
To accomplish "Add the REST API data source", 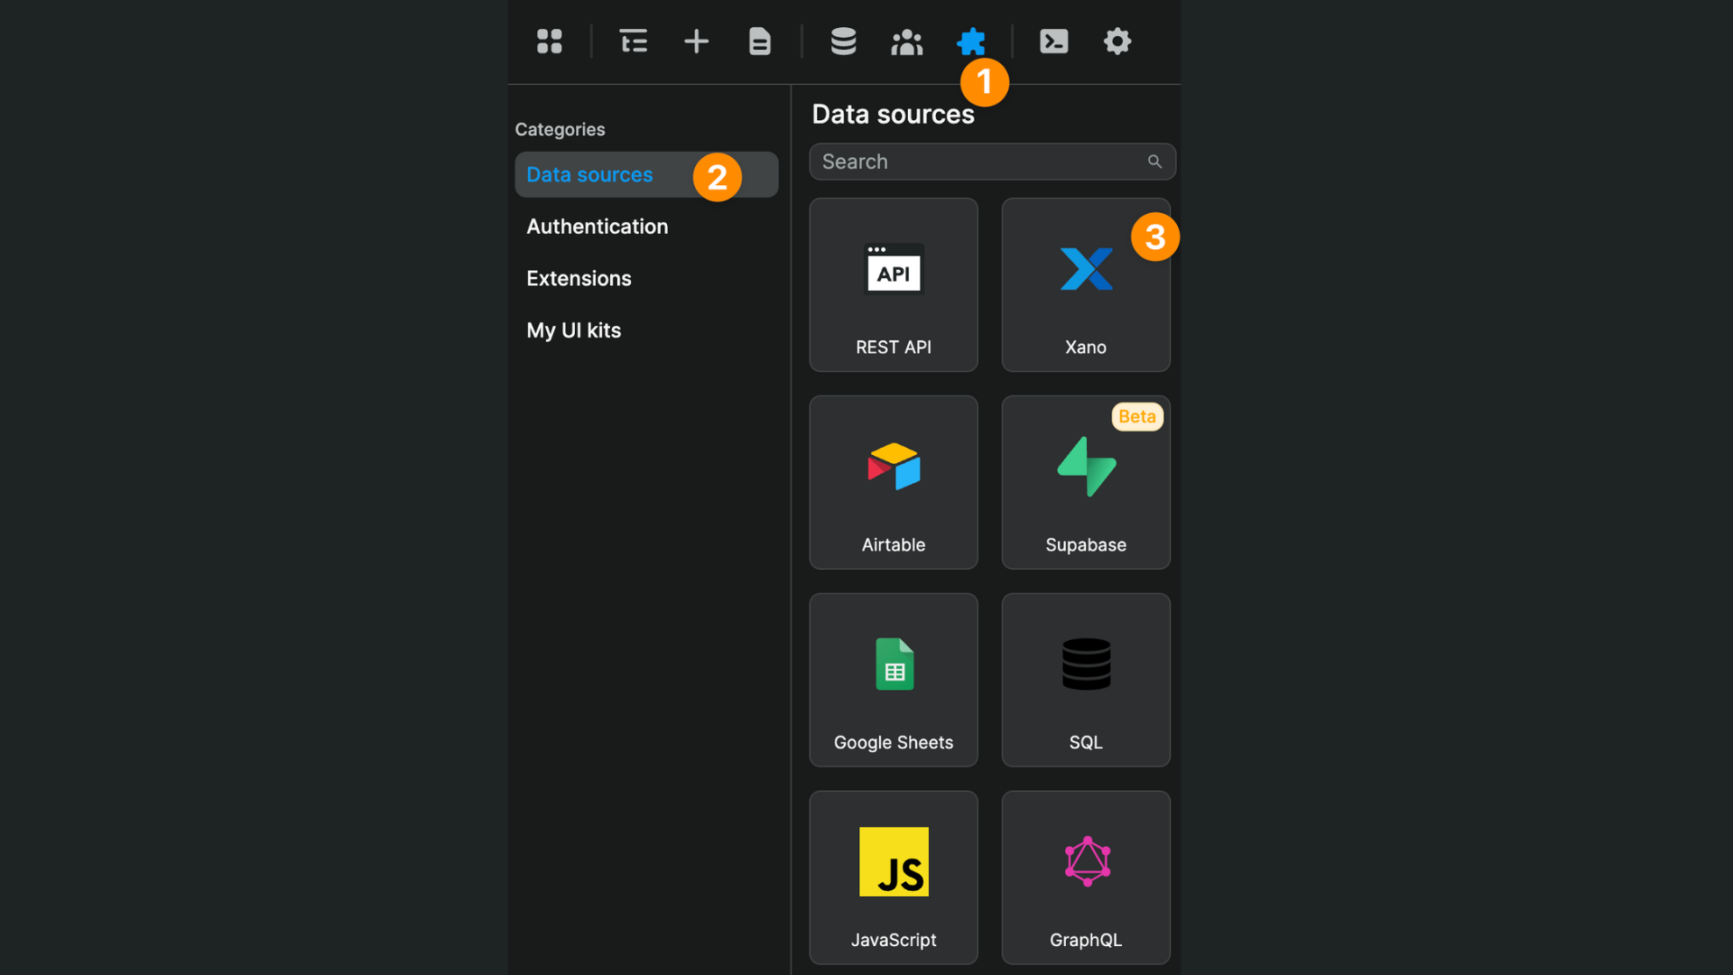I will [x=893, y=284].
